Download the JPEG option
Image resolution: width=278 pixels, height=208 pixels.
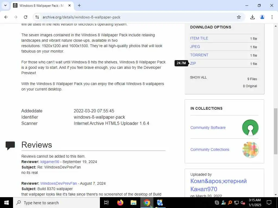(x=195, y=47)
